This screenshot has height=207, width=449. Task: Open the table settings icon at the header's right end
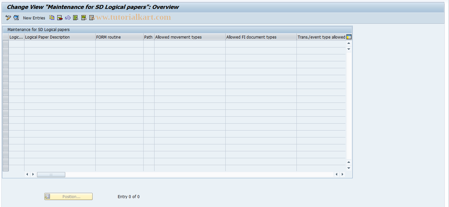click(349, 37)
